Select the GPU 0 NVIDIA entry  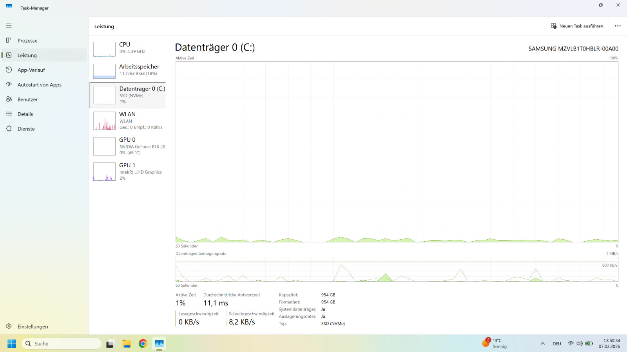pyautogui.click(x=128, y=146)
